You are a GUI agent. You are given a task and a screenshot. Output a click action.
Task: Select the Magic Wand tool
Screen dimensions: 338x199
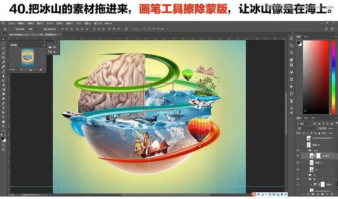click(3, 53)
